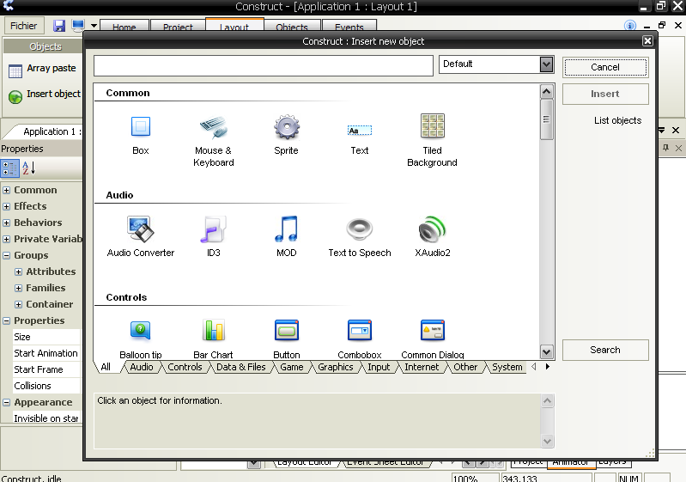Open the System category tab
The image size is (686, 482).
pyautogui.click(x=507, y=367)
